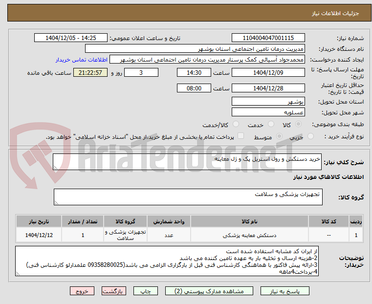Select the خدمت radio button

[271, 124]
